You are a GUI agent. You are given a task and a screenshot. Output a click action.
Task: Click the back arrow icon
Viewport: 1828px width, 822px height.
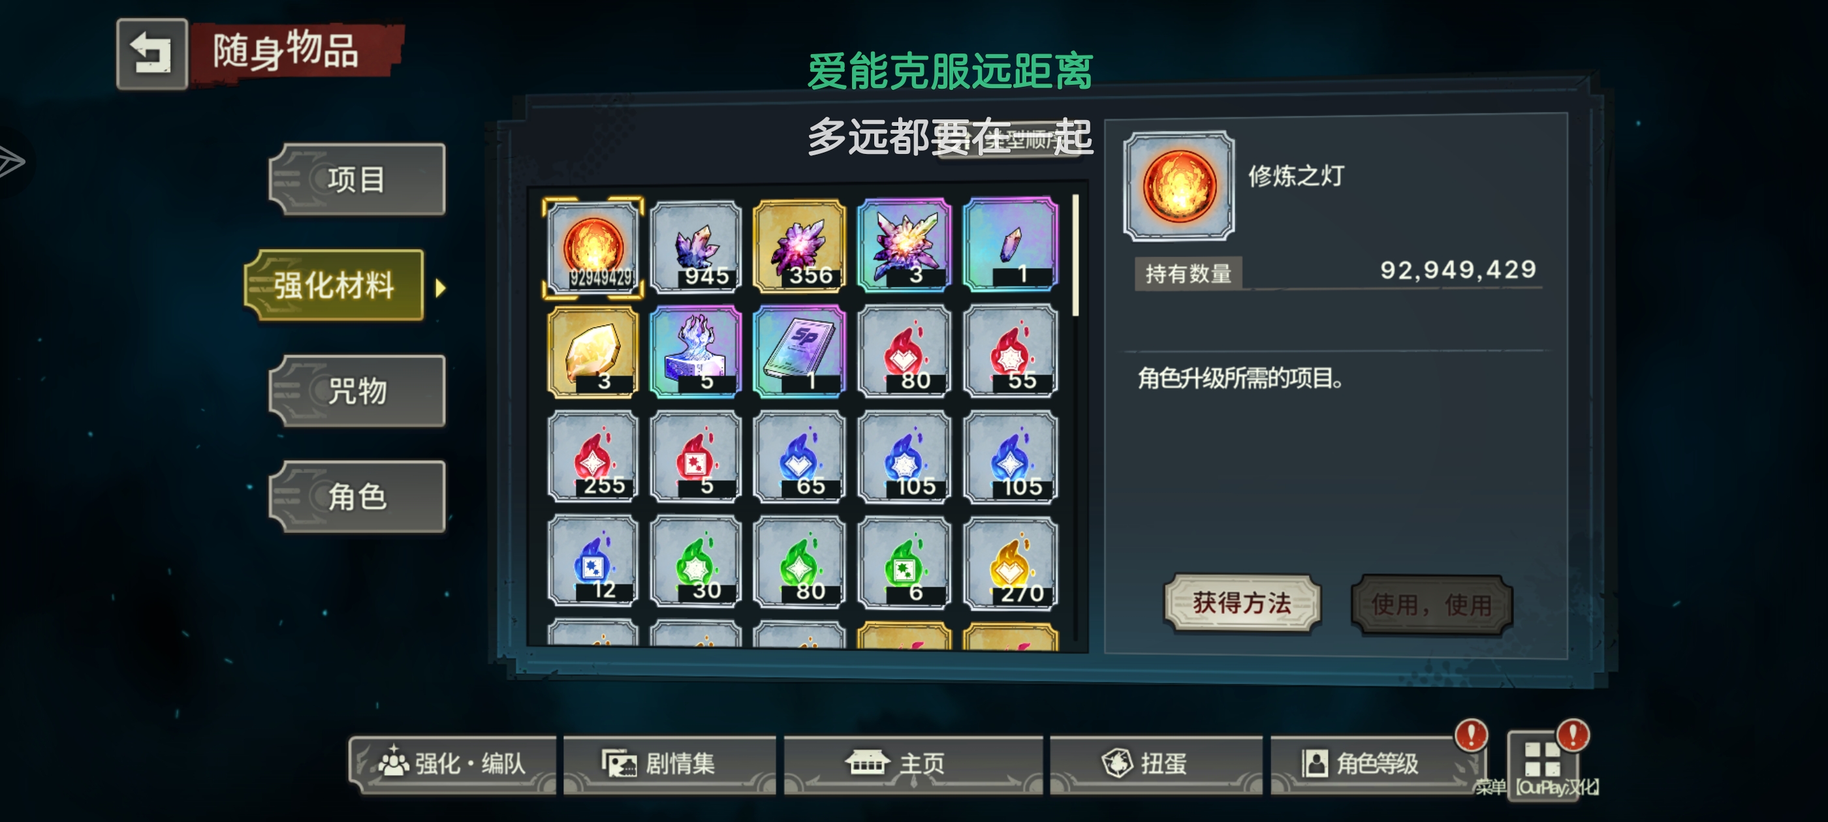(x=152, y=54)
